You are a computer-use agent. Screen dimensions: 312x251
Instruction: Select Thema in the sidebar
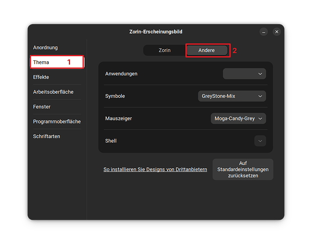point(57,62)
